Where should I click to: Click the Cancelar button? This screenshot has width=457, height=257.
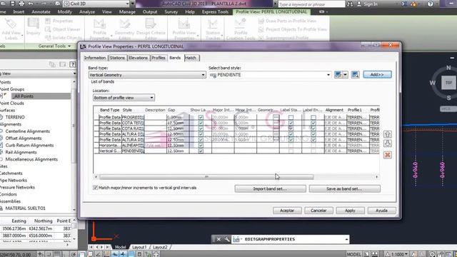pyautogui.click(x=318, y=211)
